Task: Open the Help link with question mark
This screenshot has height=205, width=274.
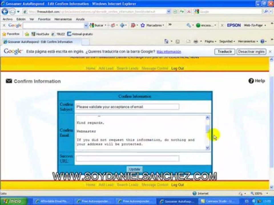Action: point(257,81)
